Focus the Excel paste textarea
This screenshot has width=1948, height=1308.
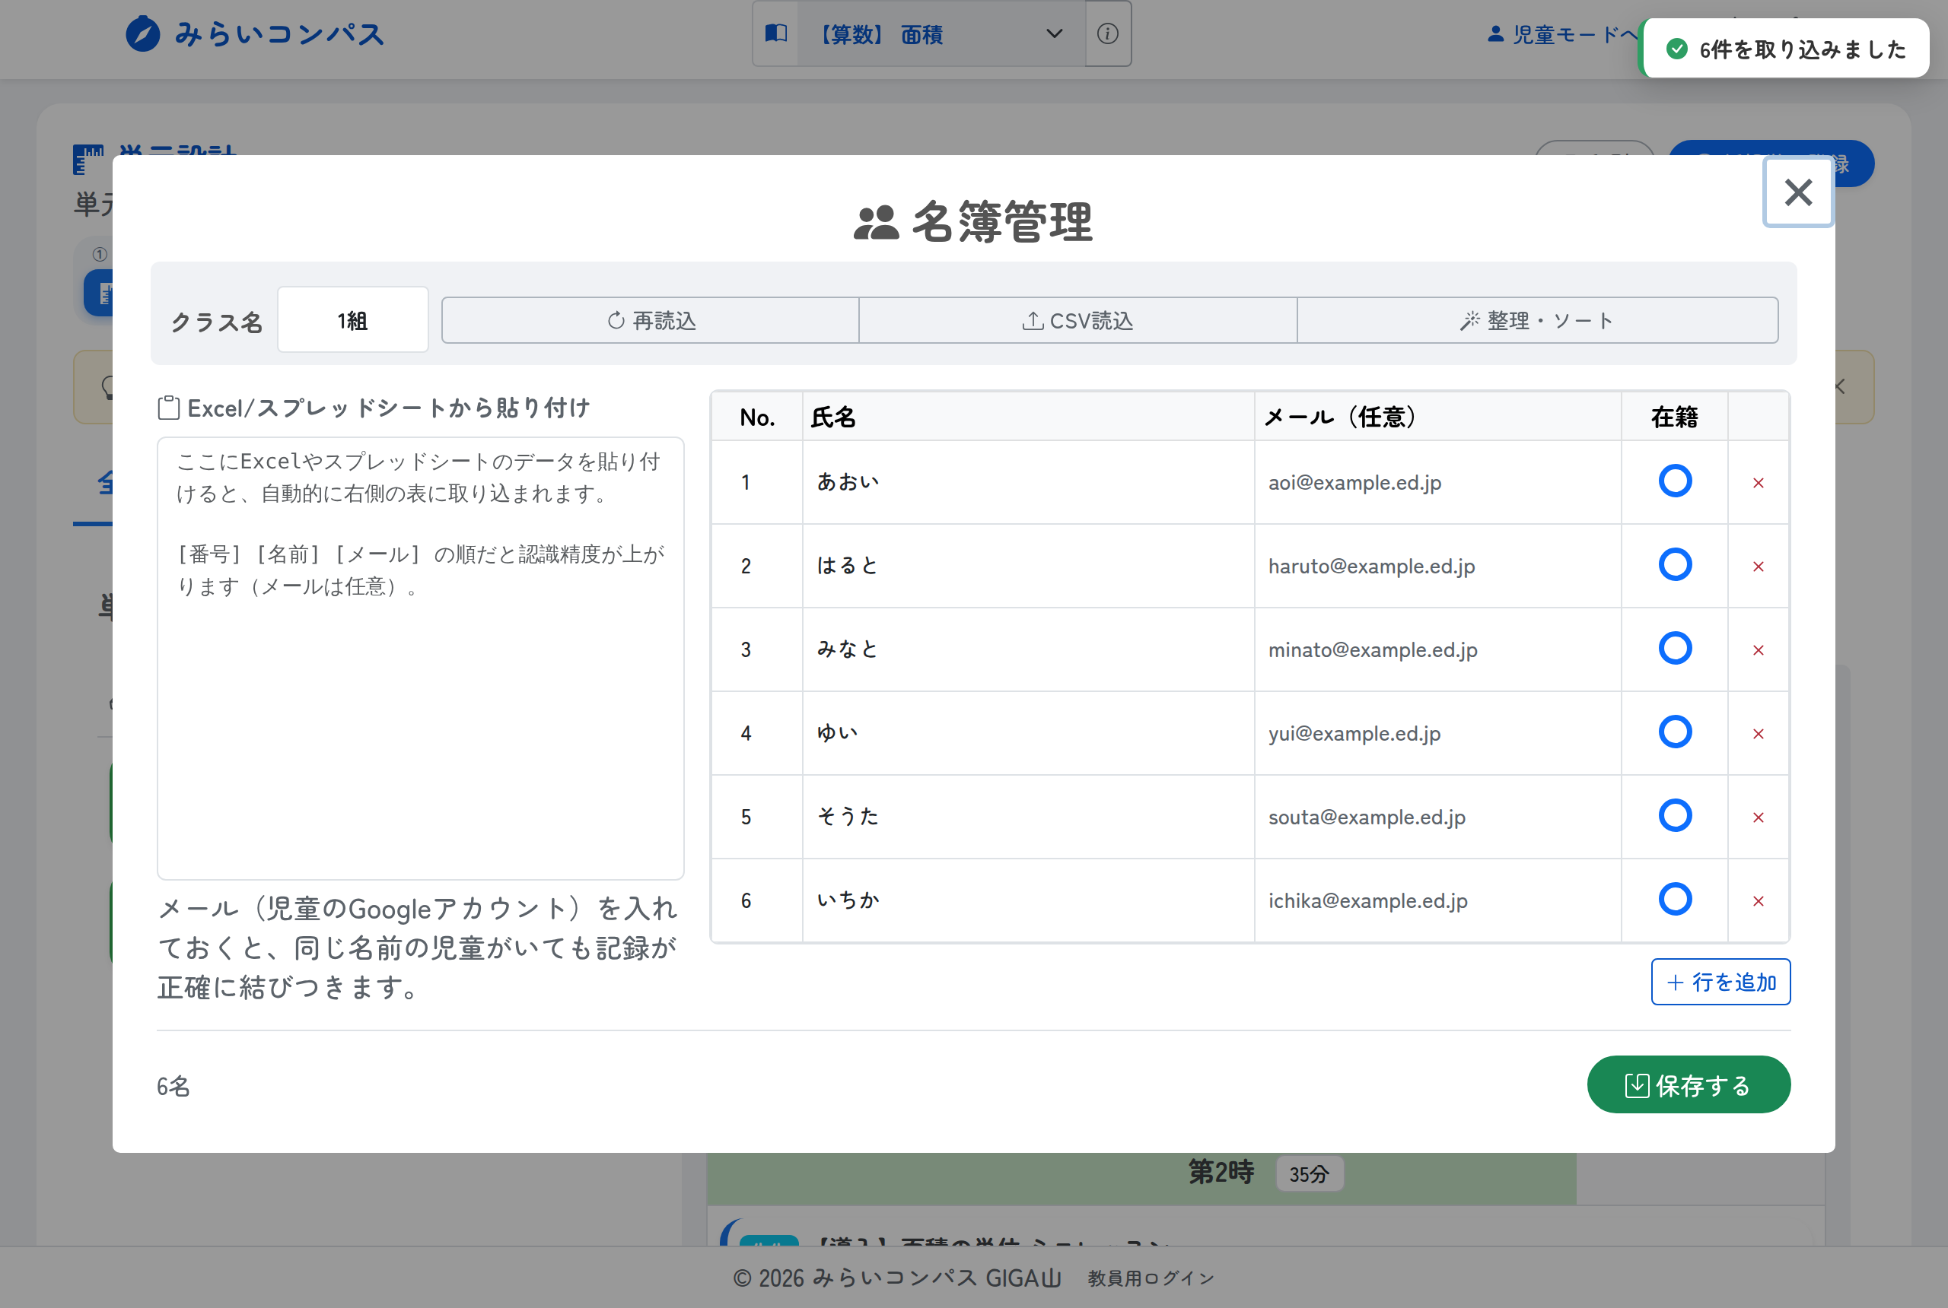tap(421, 657)
